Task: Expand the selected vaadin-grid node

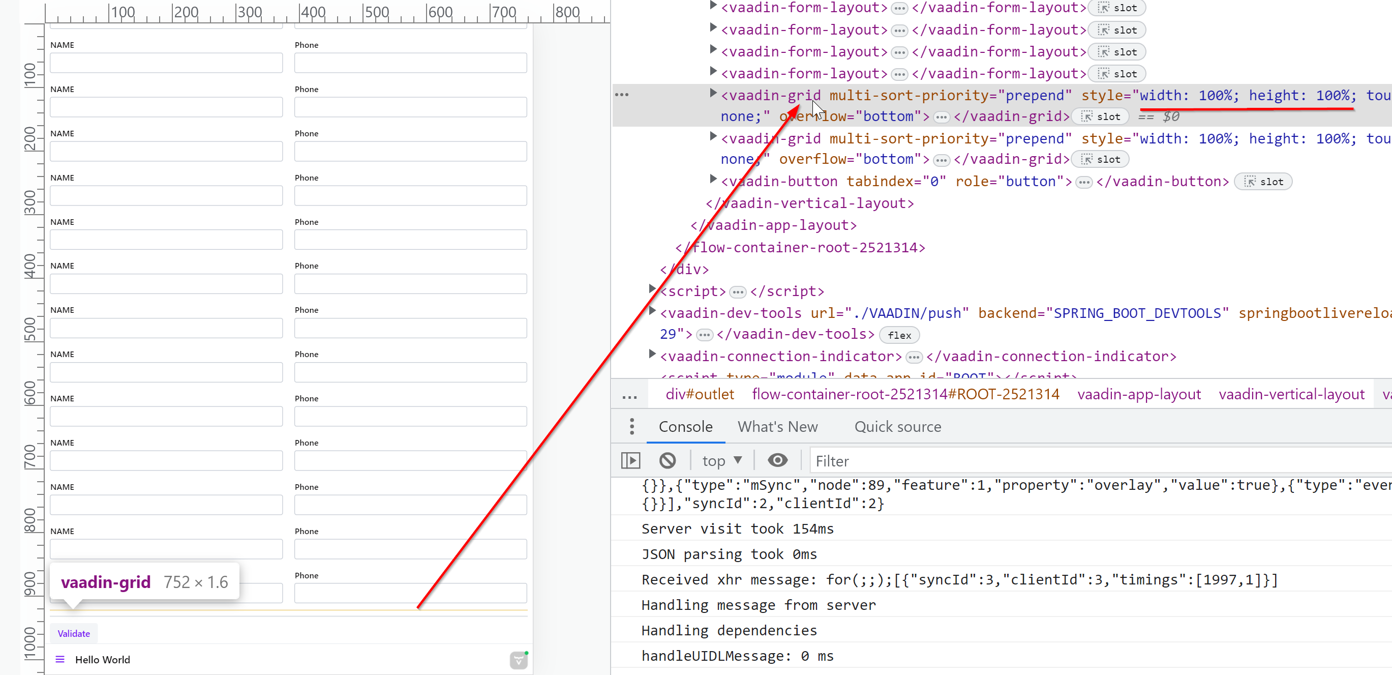Action: [x=713, y=94]
